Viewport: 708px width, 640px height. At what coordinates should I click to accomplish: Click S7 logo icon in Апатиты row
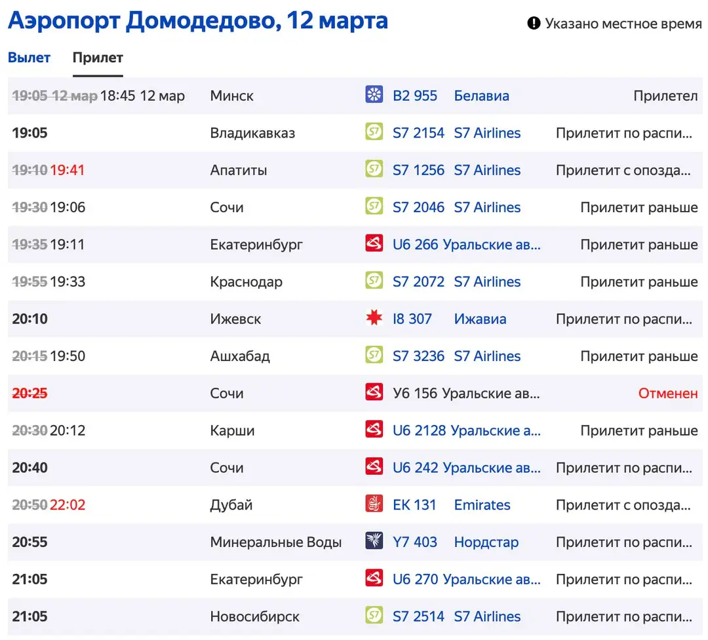click(374, 169)
